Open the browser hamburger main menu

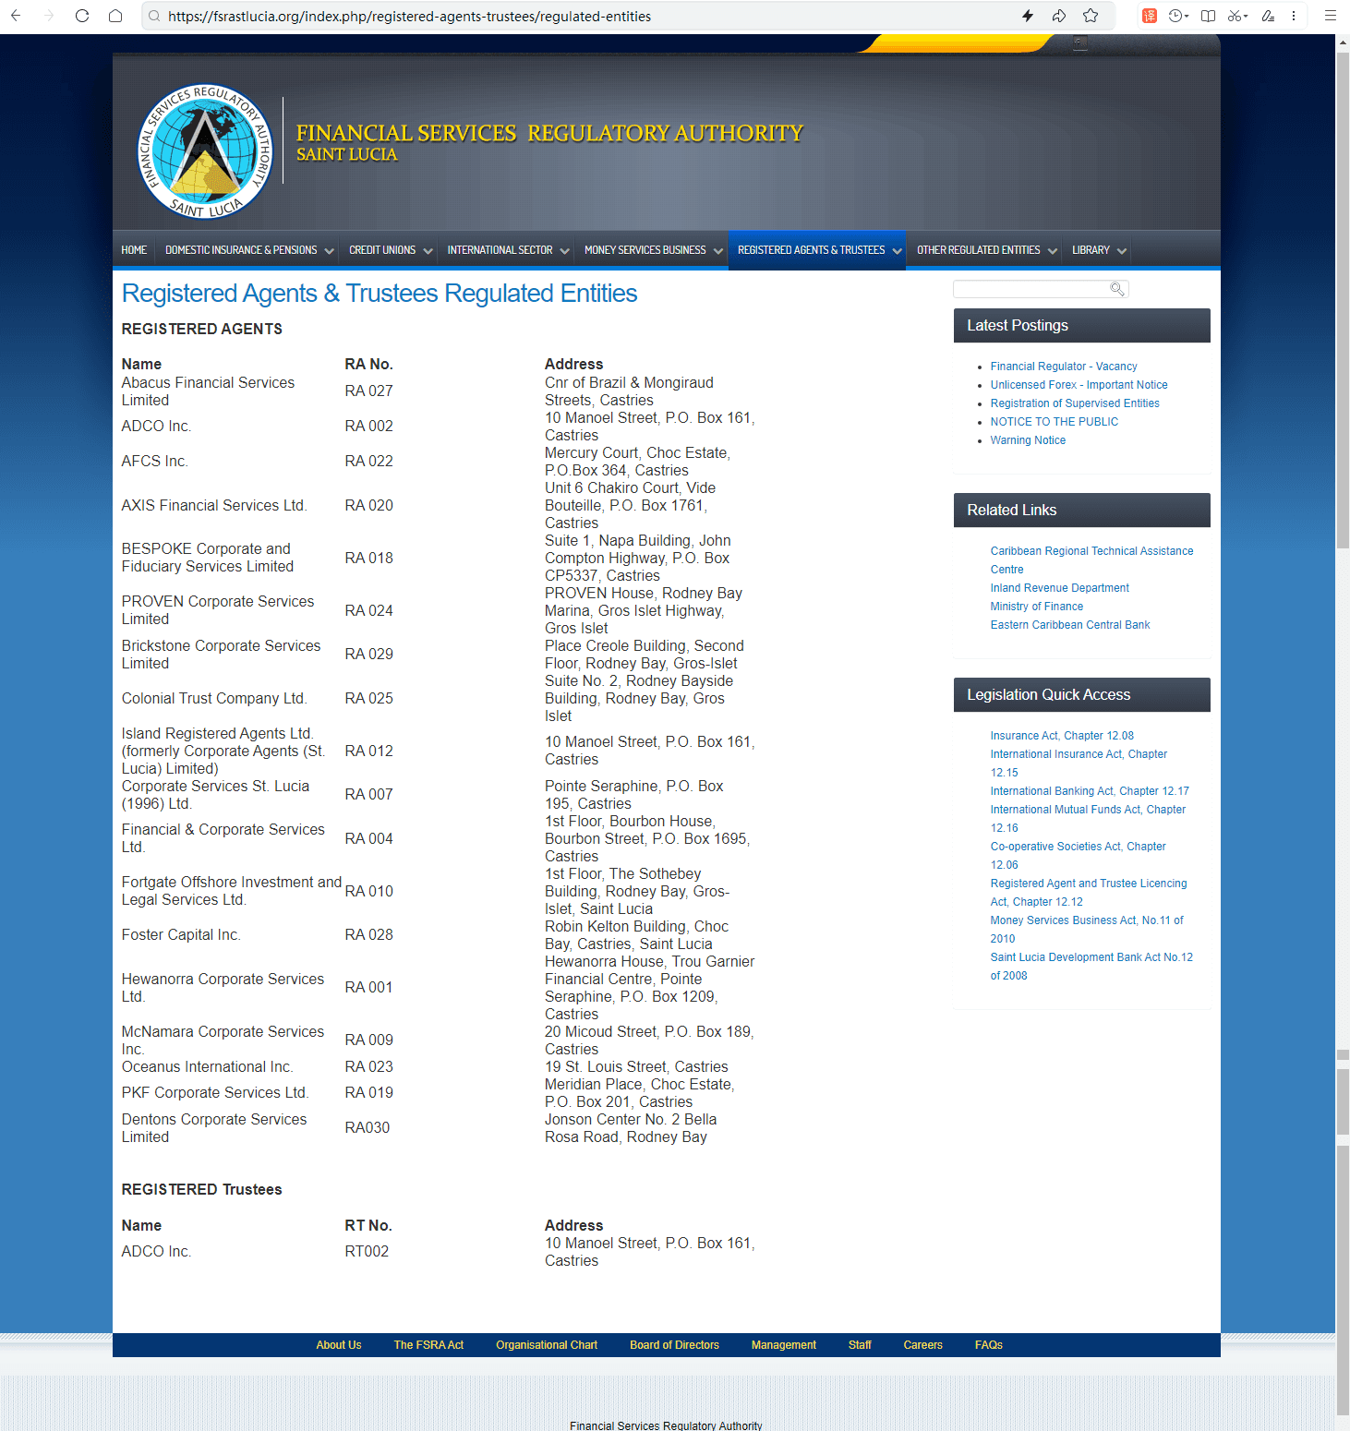point(1331,16)
